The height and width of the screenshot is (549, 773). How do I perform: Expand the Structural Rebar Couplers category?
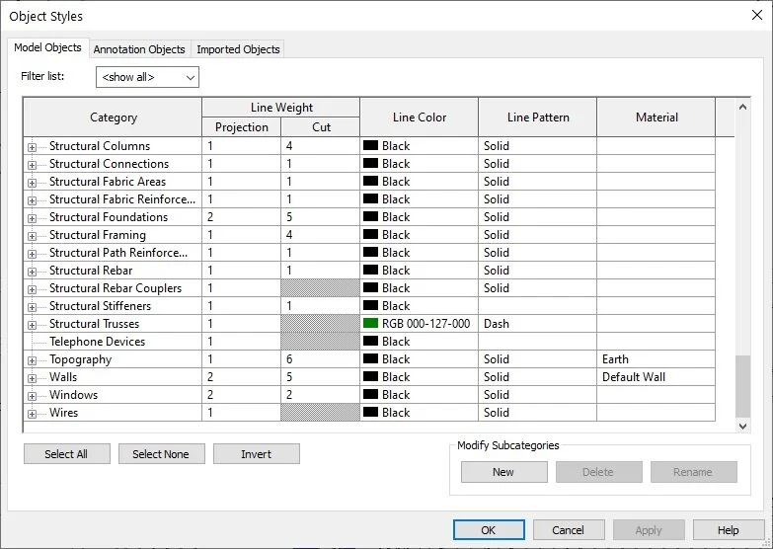(32, 289)
